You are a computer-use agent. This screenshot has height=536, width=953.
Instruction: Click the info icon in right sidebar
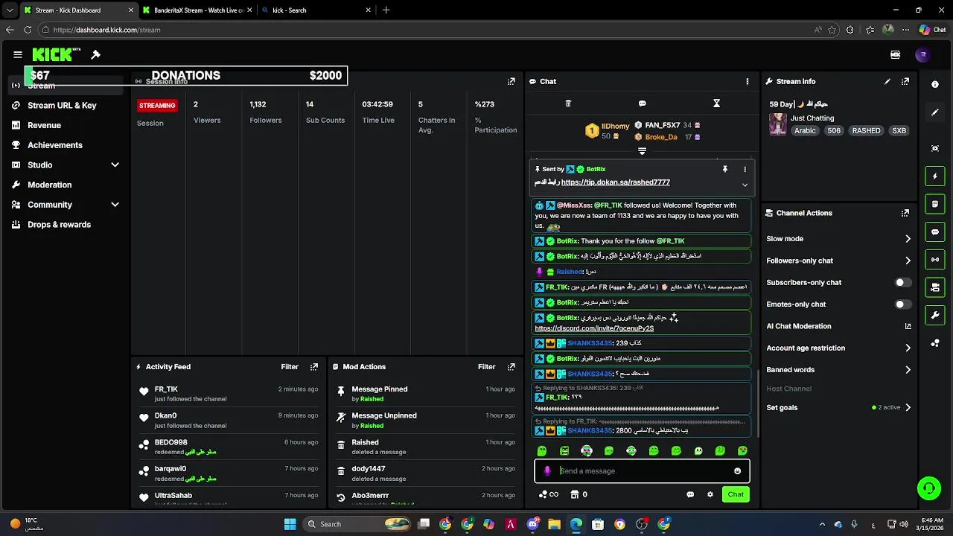(935, 84)
